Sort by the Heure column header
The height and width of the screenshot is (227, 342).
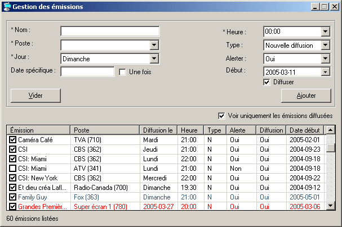[x=190, y=130]
